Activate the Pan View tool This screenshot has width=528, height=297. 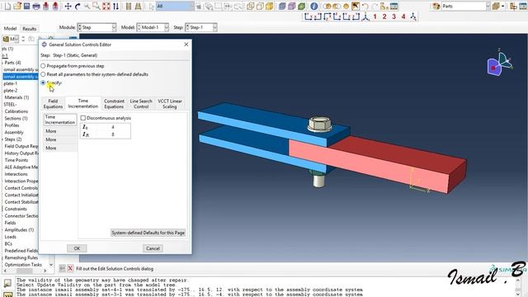coord(68,6)
